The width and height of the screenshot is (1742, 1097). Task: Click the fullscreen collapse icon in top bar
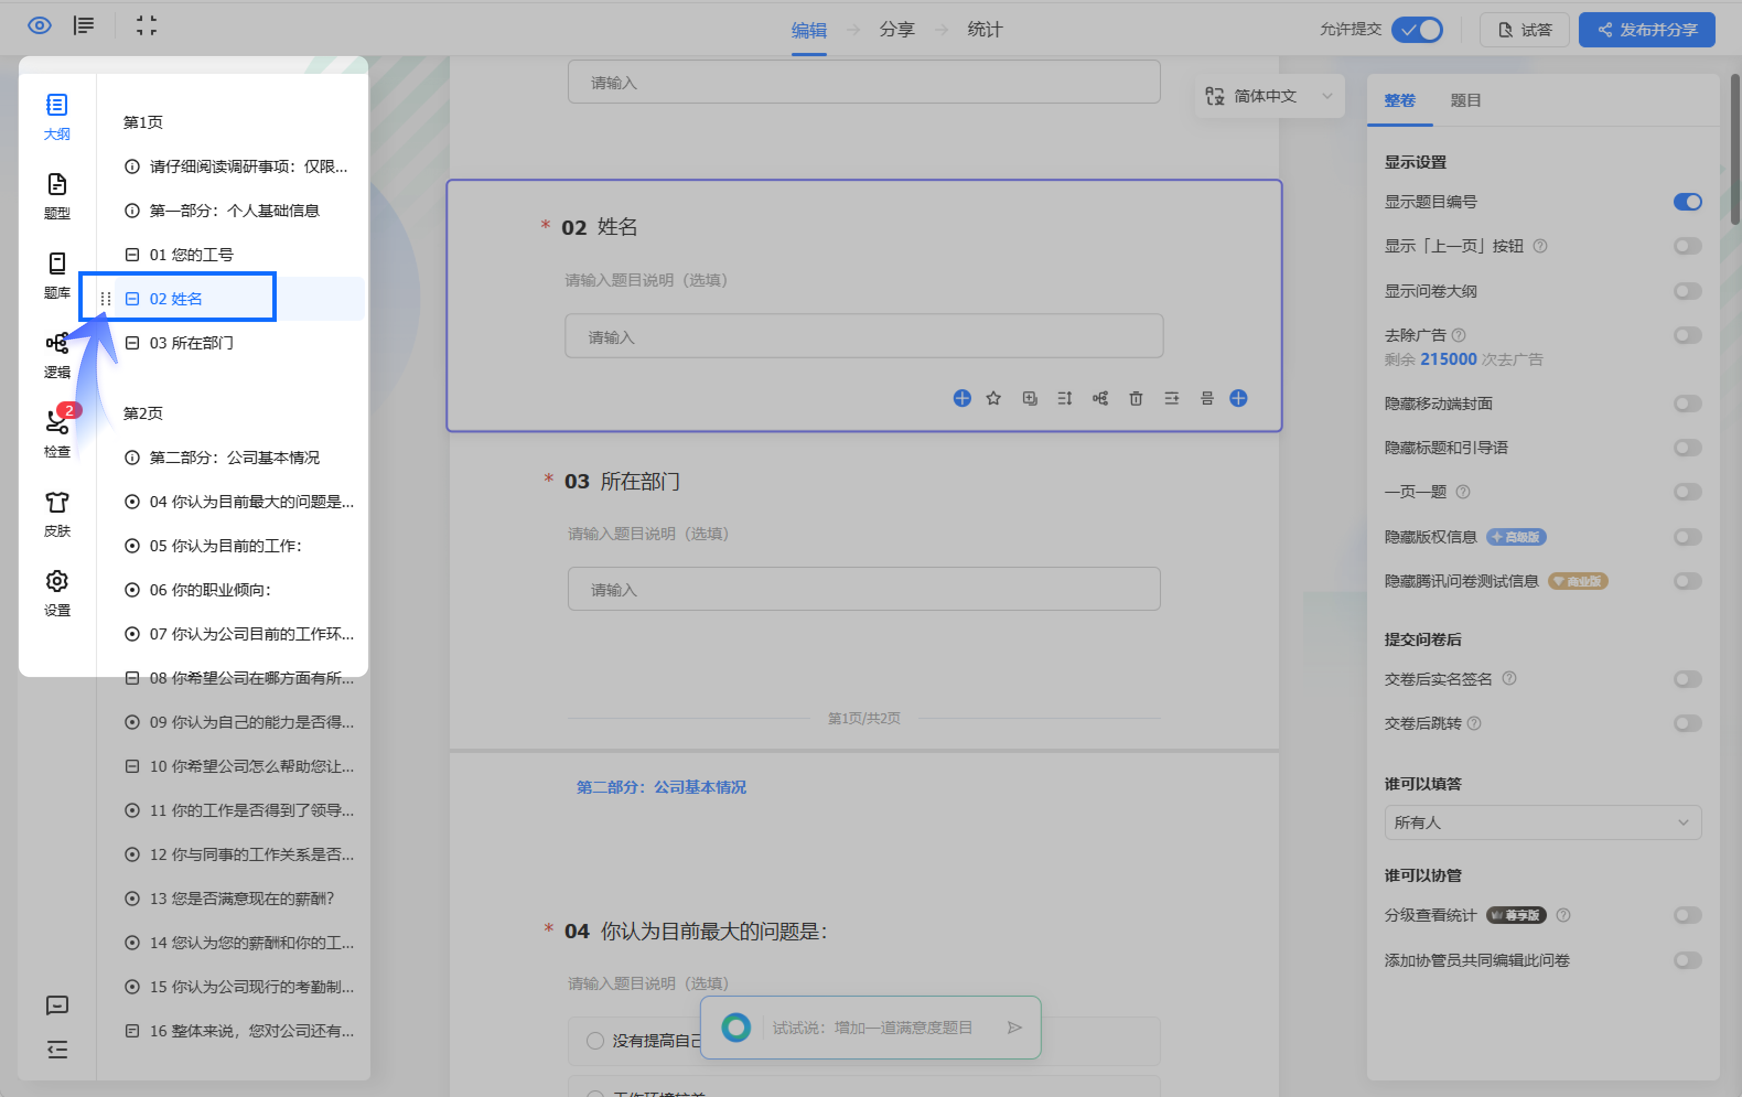point(146,27)
